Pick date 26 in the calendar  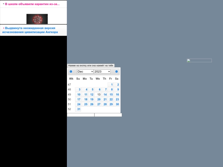pos(91,104)
